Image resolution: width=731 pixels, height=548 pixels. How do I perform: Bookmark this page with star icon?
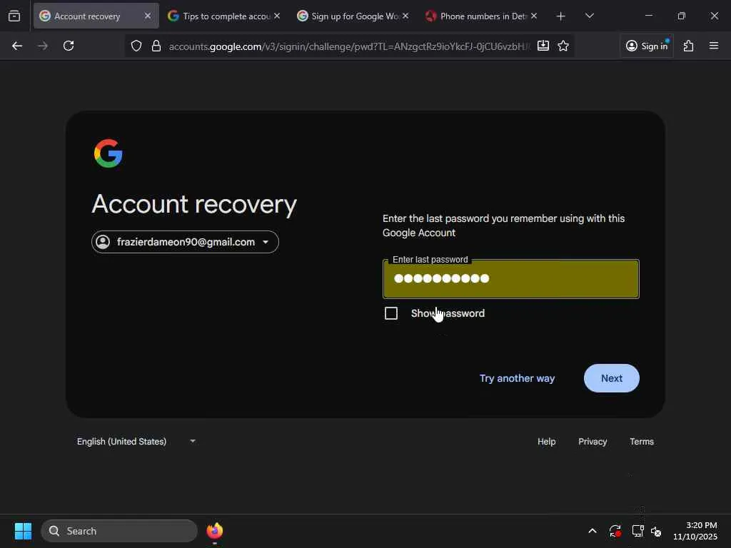563,46
